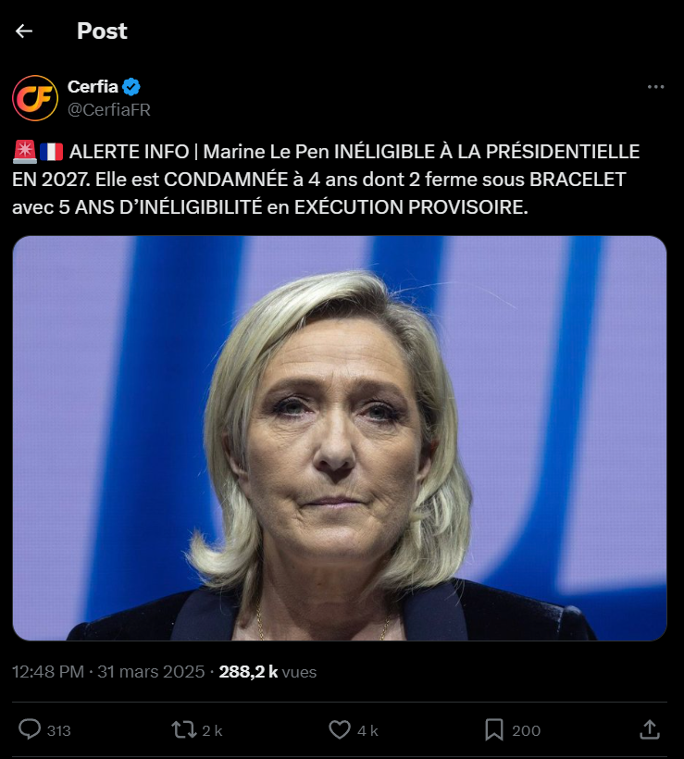
Task: Click the Post header title
Action: (x=102, y=31)
